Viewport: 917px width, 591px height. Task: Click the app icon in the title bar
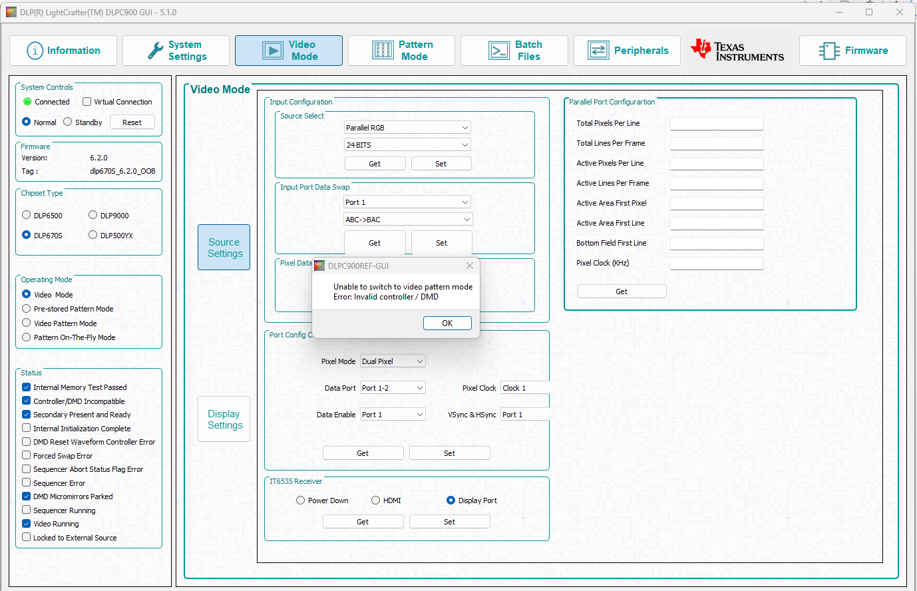[11, 12]
